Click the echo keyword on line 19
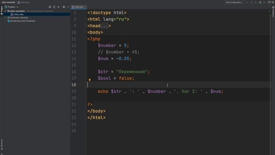Viewport: 275px width, 155px height. point(103,91)
